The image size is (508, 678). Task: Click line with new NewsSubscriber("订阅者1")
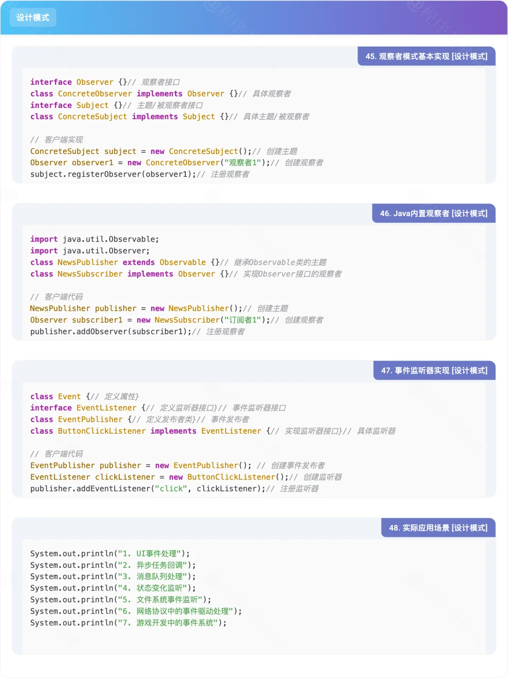point(177,320)
